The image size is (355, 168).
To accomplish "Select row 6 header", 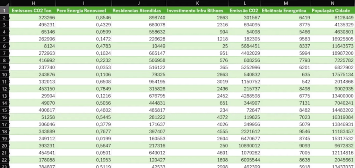I will point(5,46).
